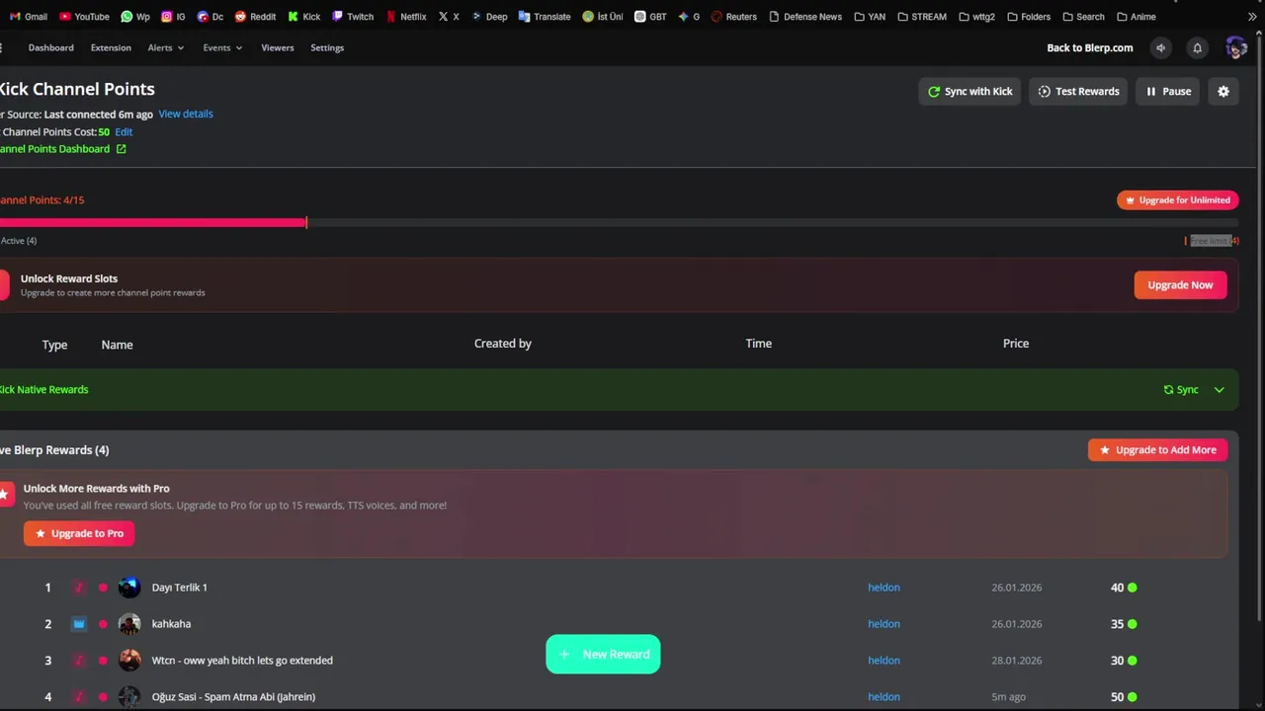Toggle the green price dot next to 35
The width and height of the screenshot is (1265, 711).
[1133, 624]
